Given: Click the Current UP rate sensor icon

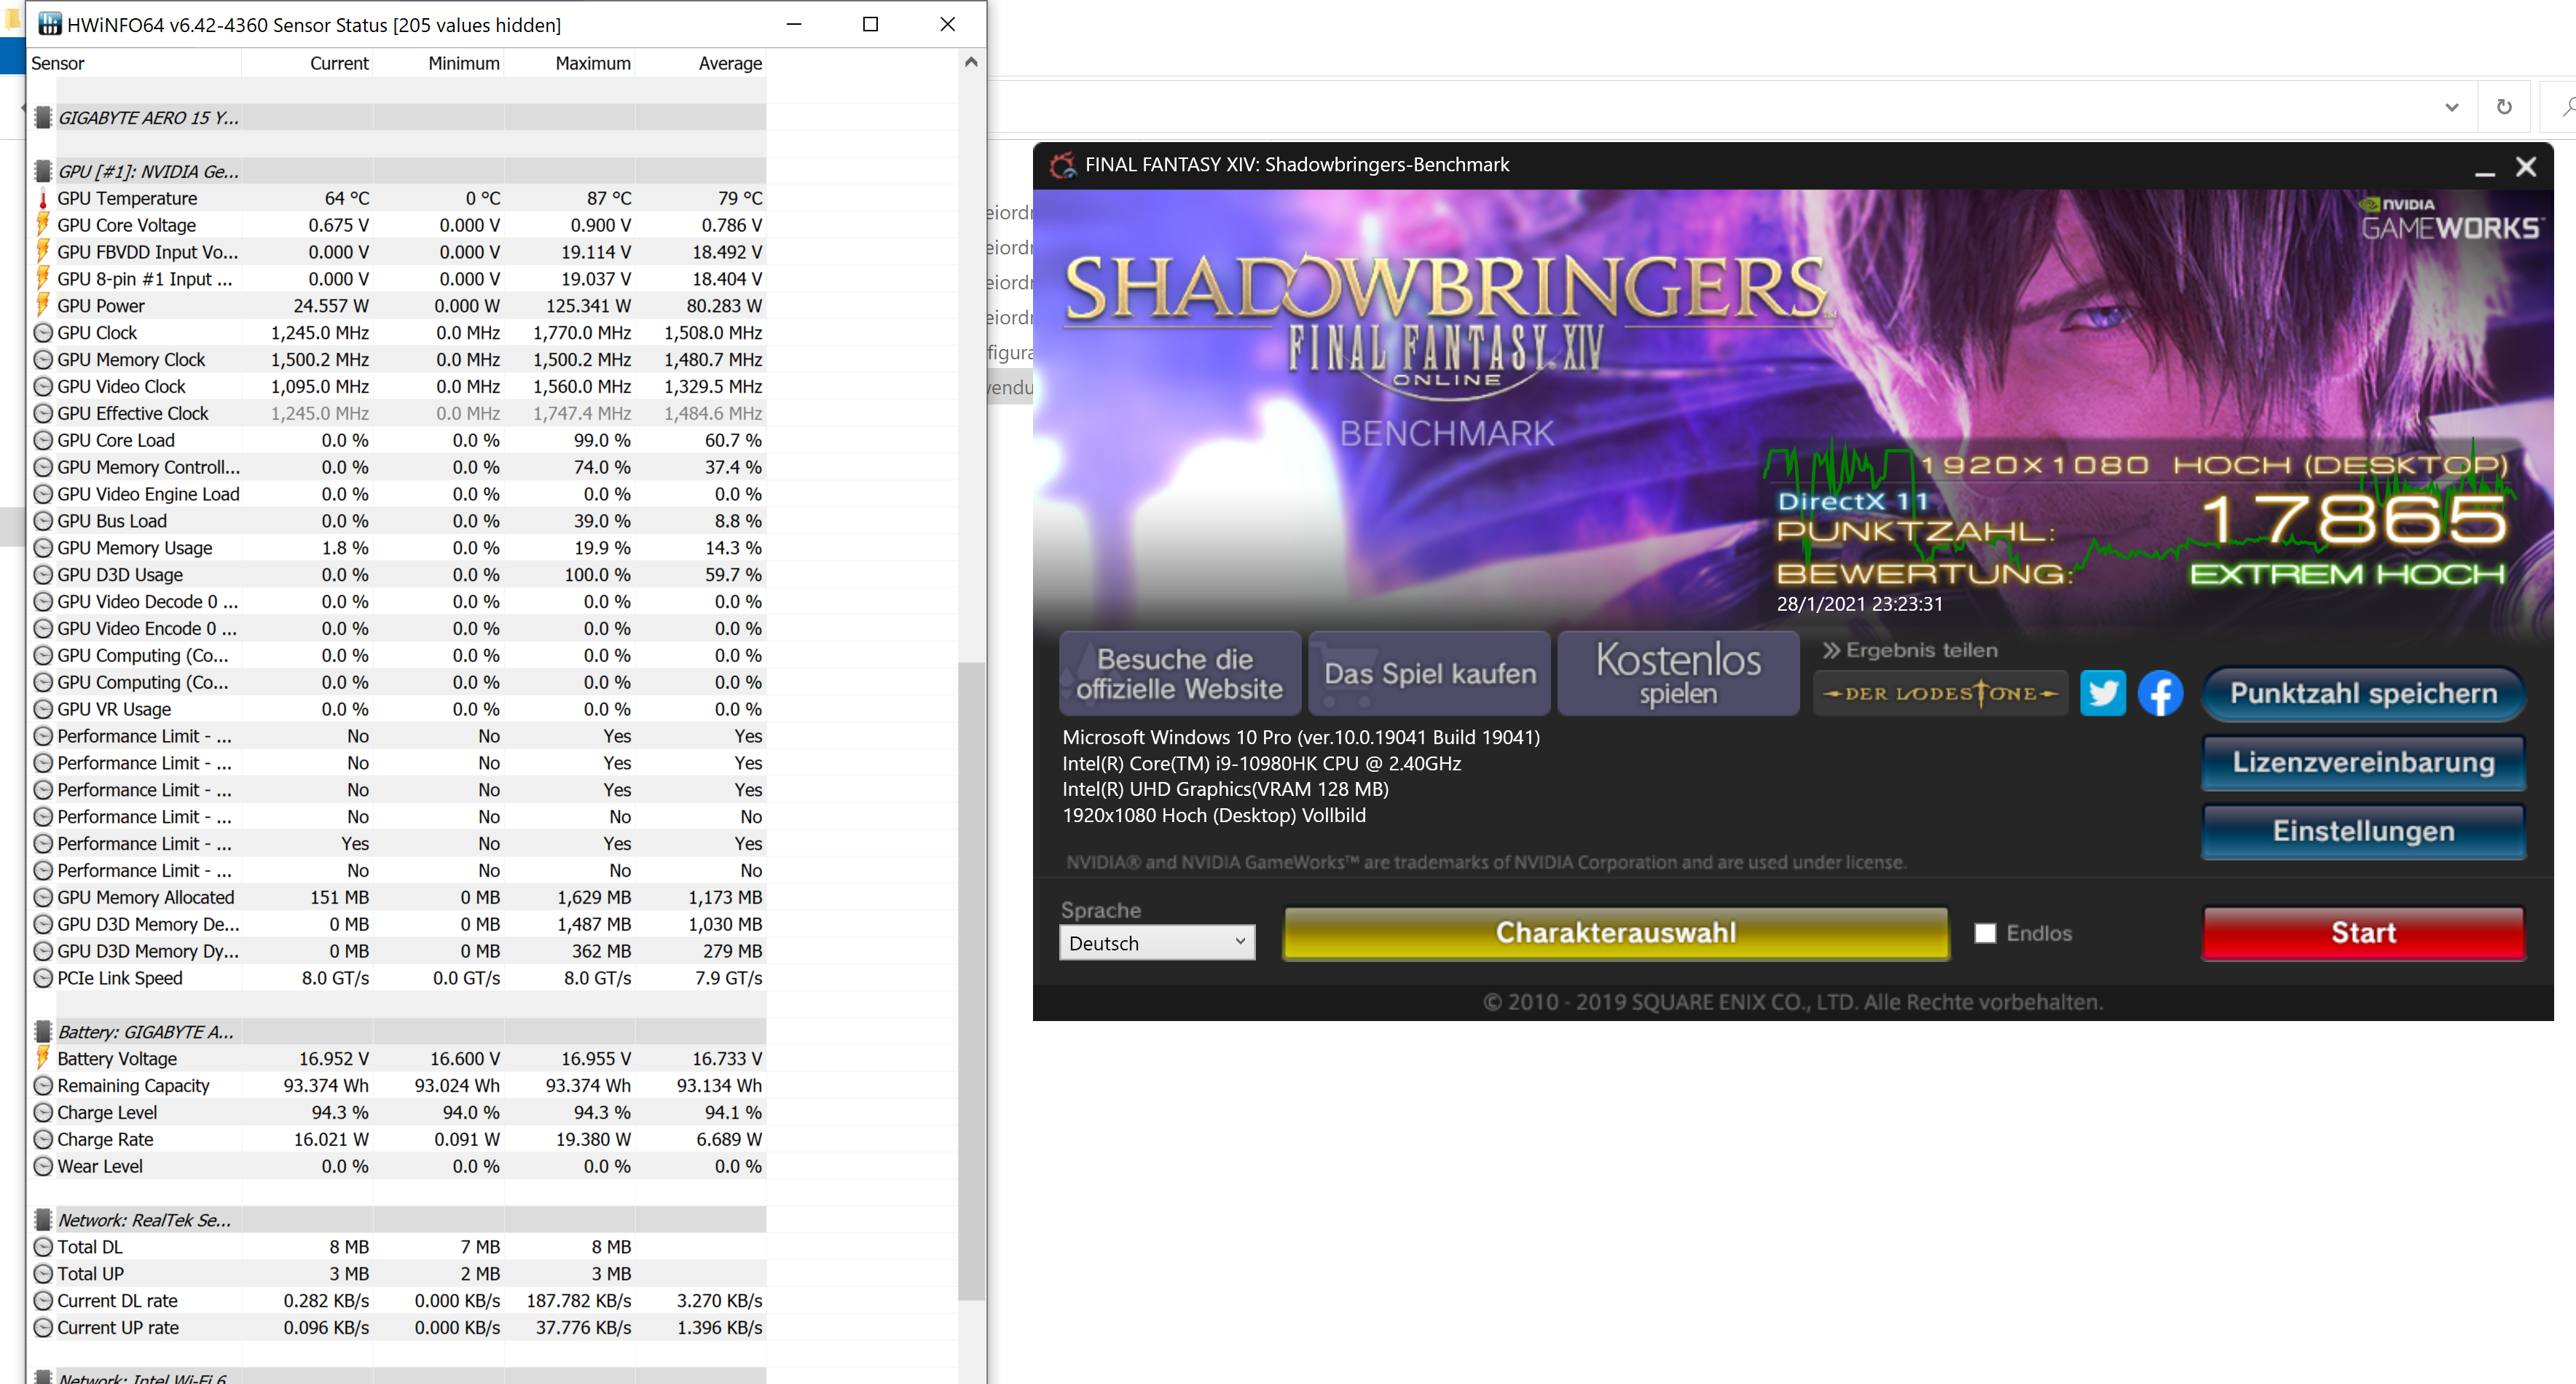Looking at the screenshot, I should [43, 1327].
